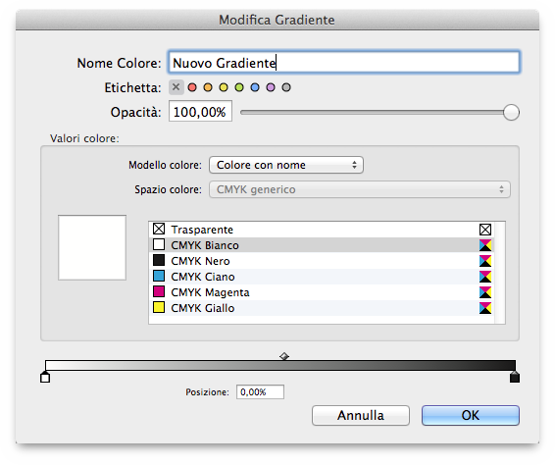Select the midpoint diamond above gradient bar
The image size is (555, 465).
pos(284,356)
